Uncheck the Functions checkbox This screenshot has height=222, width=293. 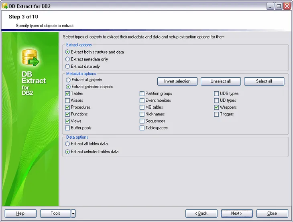click(x=67, y=114)
